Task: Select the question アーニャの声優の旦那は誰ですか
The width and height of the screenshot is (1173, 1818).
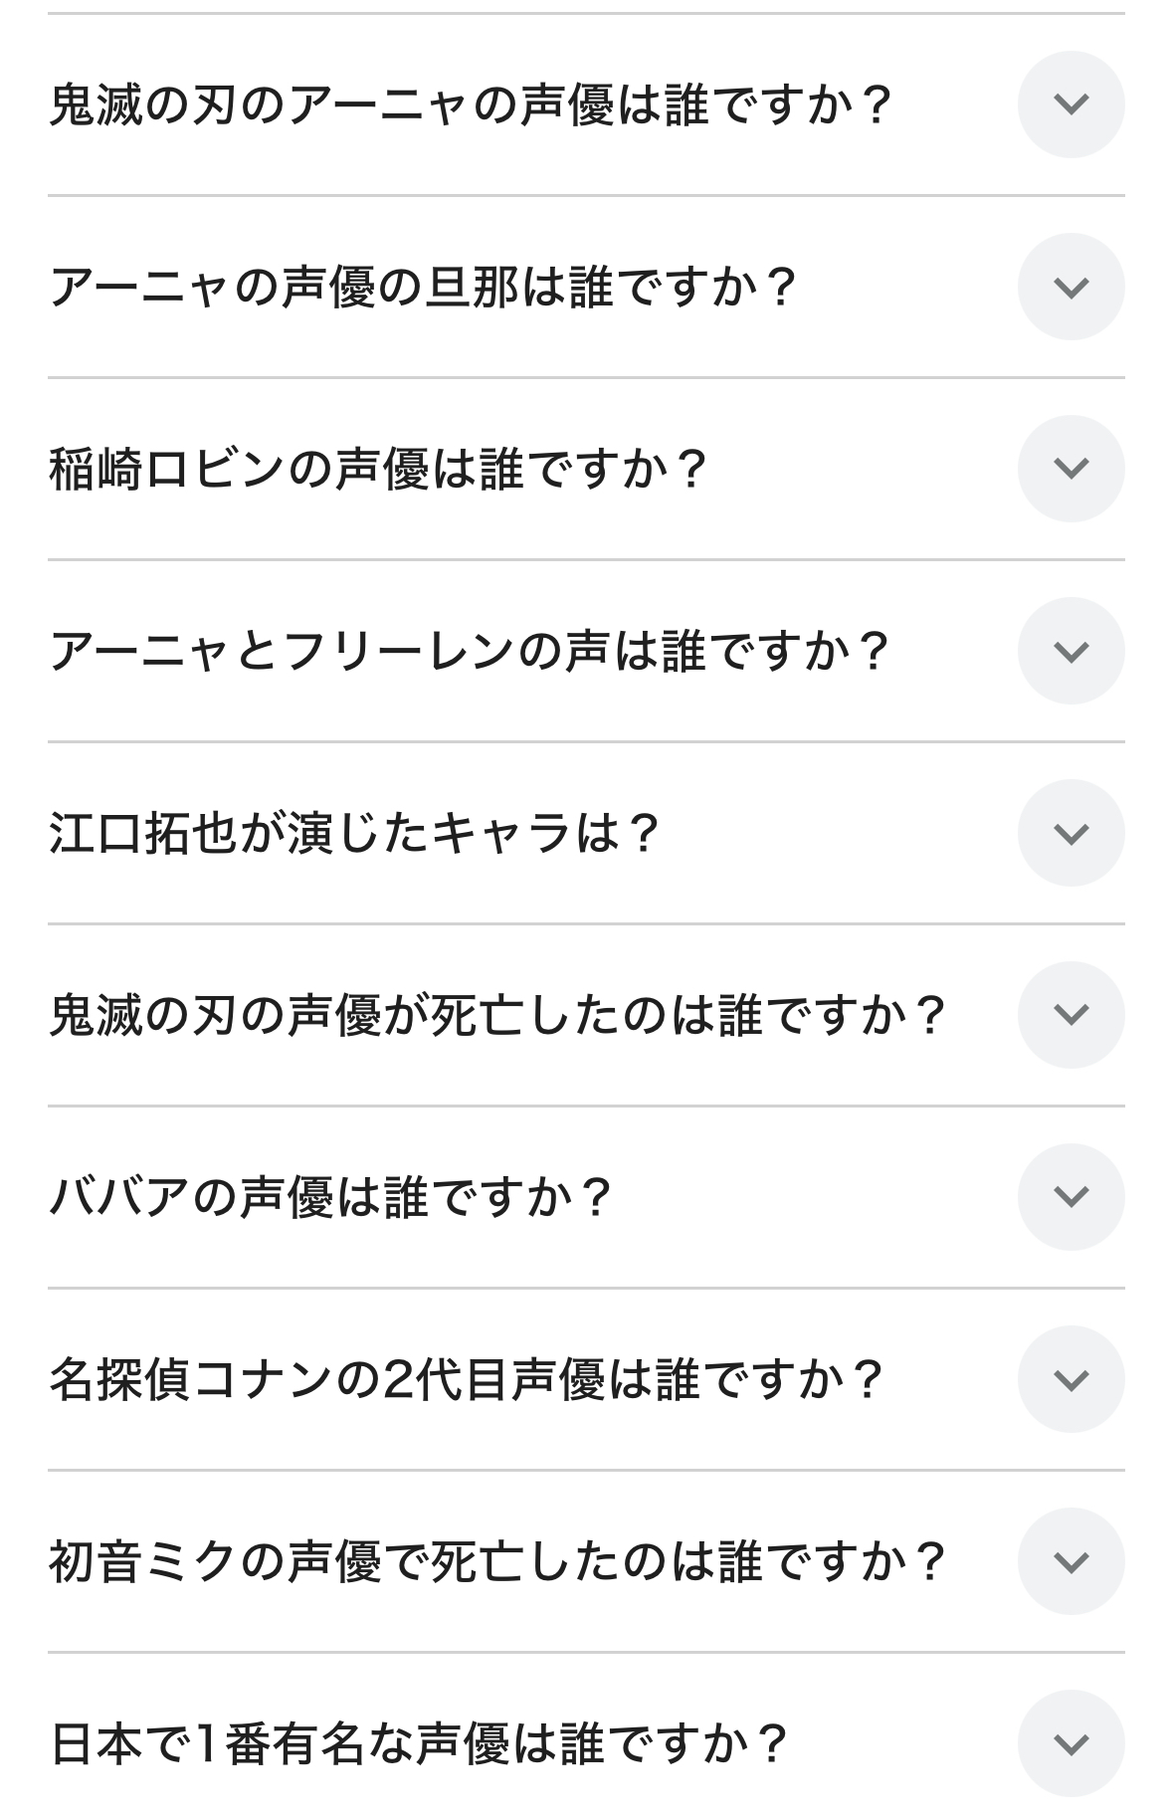Action: [424, 287]
